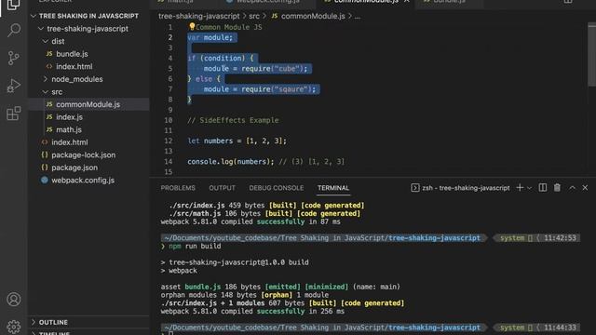Add a new terminal with plus icon

point(520,188)
